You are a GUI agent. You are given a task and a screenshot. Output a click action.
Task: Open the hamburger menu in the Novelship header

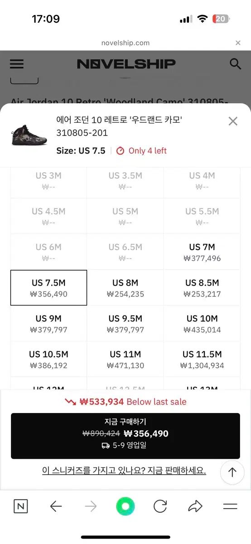[17, 64]
